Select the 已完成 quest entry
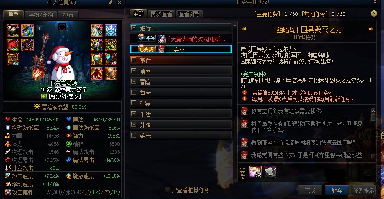This screenshot has height=199, width=384. [x=181, y=49]
